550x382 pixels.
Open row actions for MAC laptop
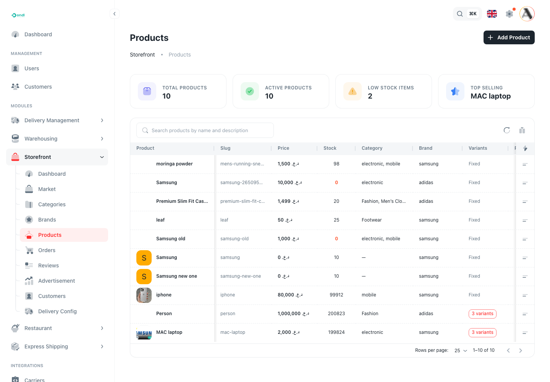[525, 333]
